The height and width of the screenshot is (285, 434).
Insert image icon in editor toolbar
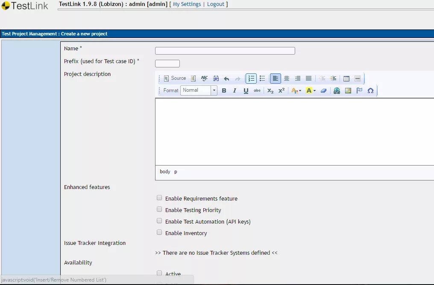click(348, 91)
